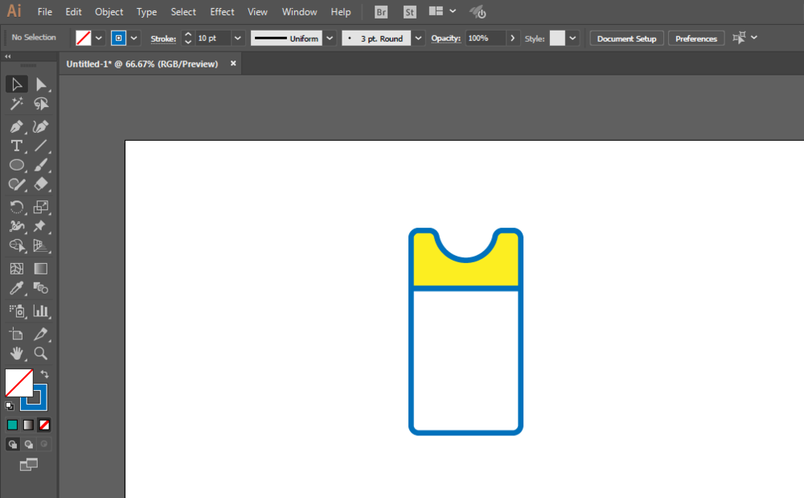
Task: Open the stroke weight dropdown
Action: click(238, 38)
